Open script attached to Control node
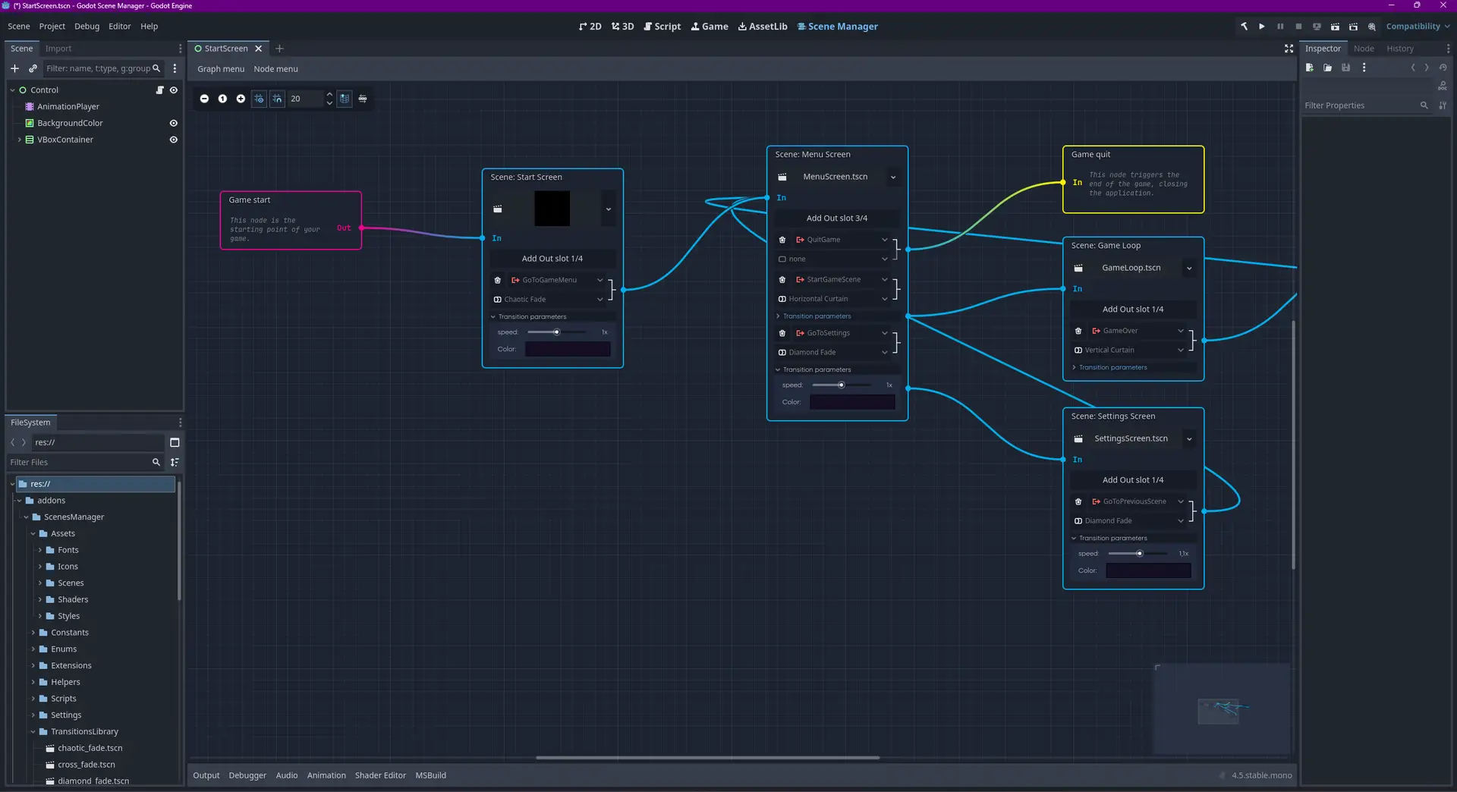The width and height of the screenshot is (1457, 792). [159, 90]
